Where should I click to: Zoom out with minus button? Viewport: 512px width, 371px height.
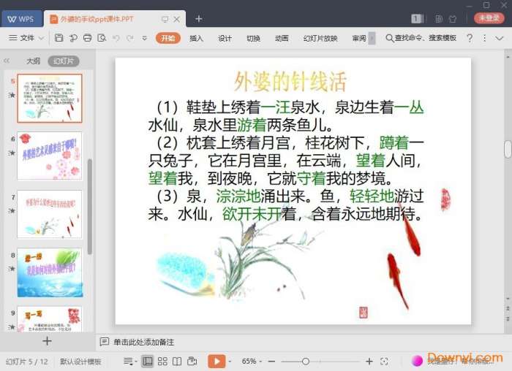[271, 362]
